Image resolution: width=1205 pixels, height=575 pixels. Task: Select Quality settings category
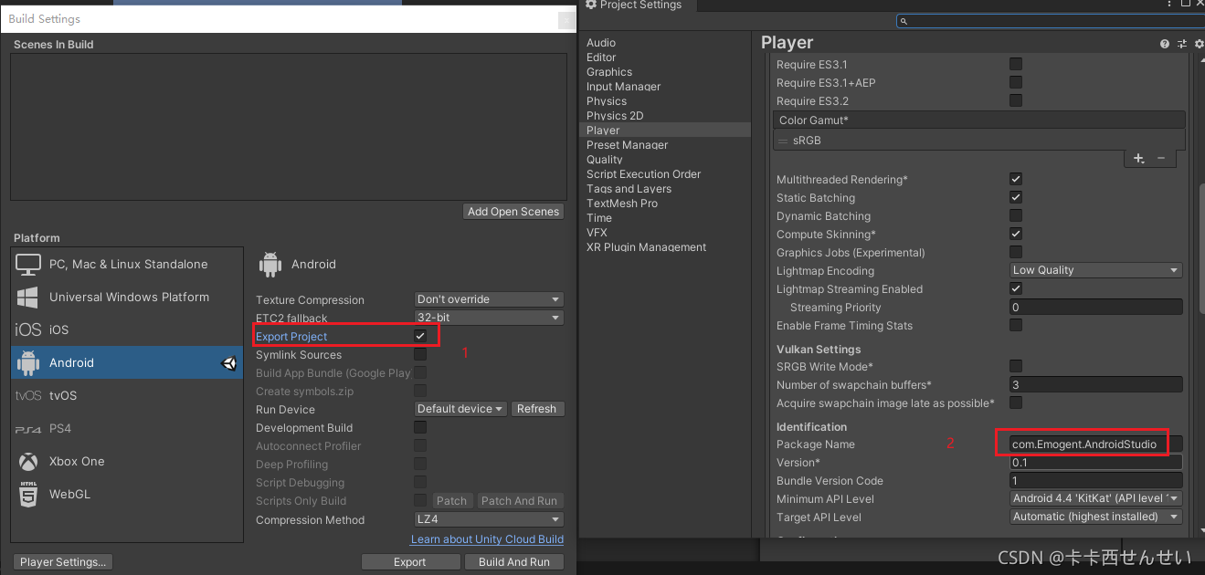click(x=666, y=160)
